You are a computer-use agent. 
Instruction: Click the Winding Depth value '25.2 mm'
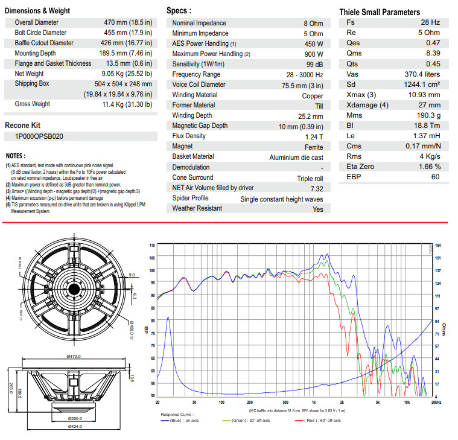[311, 116]
